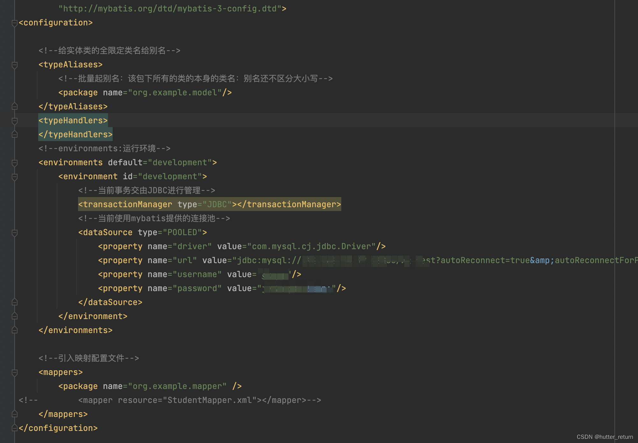Collapse the typeAliases opening tag fold
This screenshot has height=443, width=638.
coord(14,65)
